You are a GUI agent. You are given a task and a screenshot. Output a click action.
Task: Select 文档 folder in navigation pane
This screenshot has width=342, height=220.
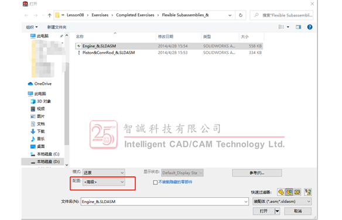[37, 124]
